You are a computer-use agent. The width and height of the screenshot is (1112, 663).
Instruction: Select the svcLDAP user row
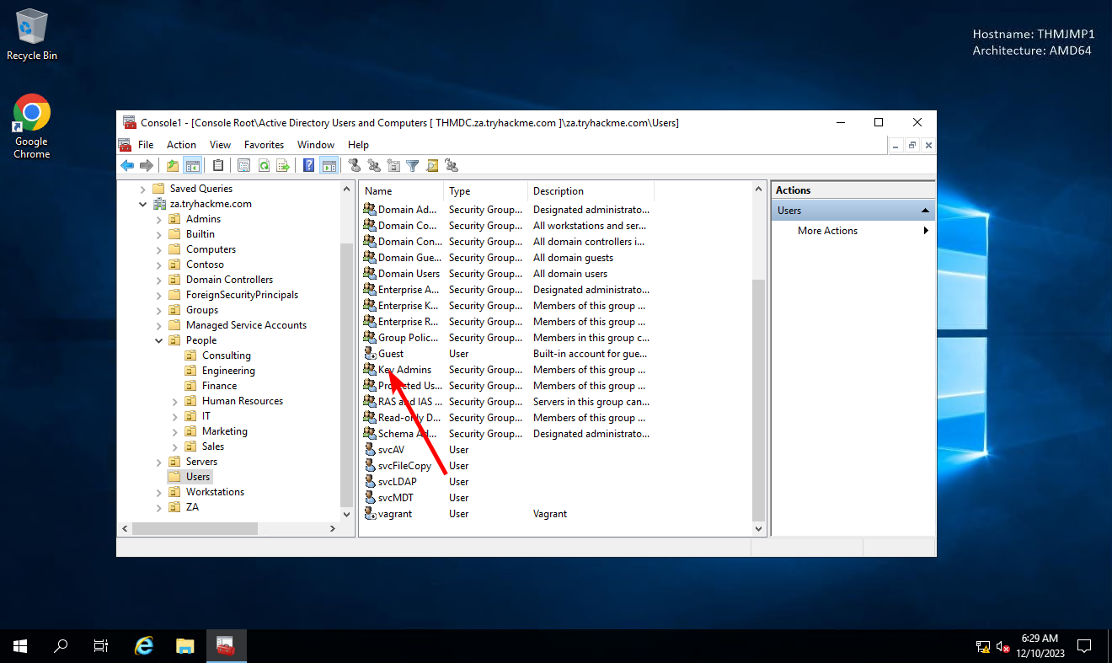click(x=507, y=482)
